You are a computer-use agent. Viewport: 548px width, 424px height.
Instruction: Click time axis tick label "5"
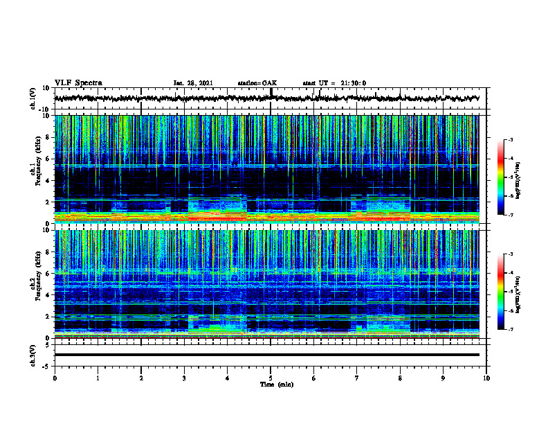click(271, 378)
